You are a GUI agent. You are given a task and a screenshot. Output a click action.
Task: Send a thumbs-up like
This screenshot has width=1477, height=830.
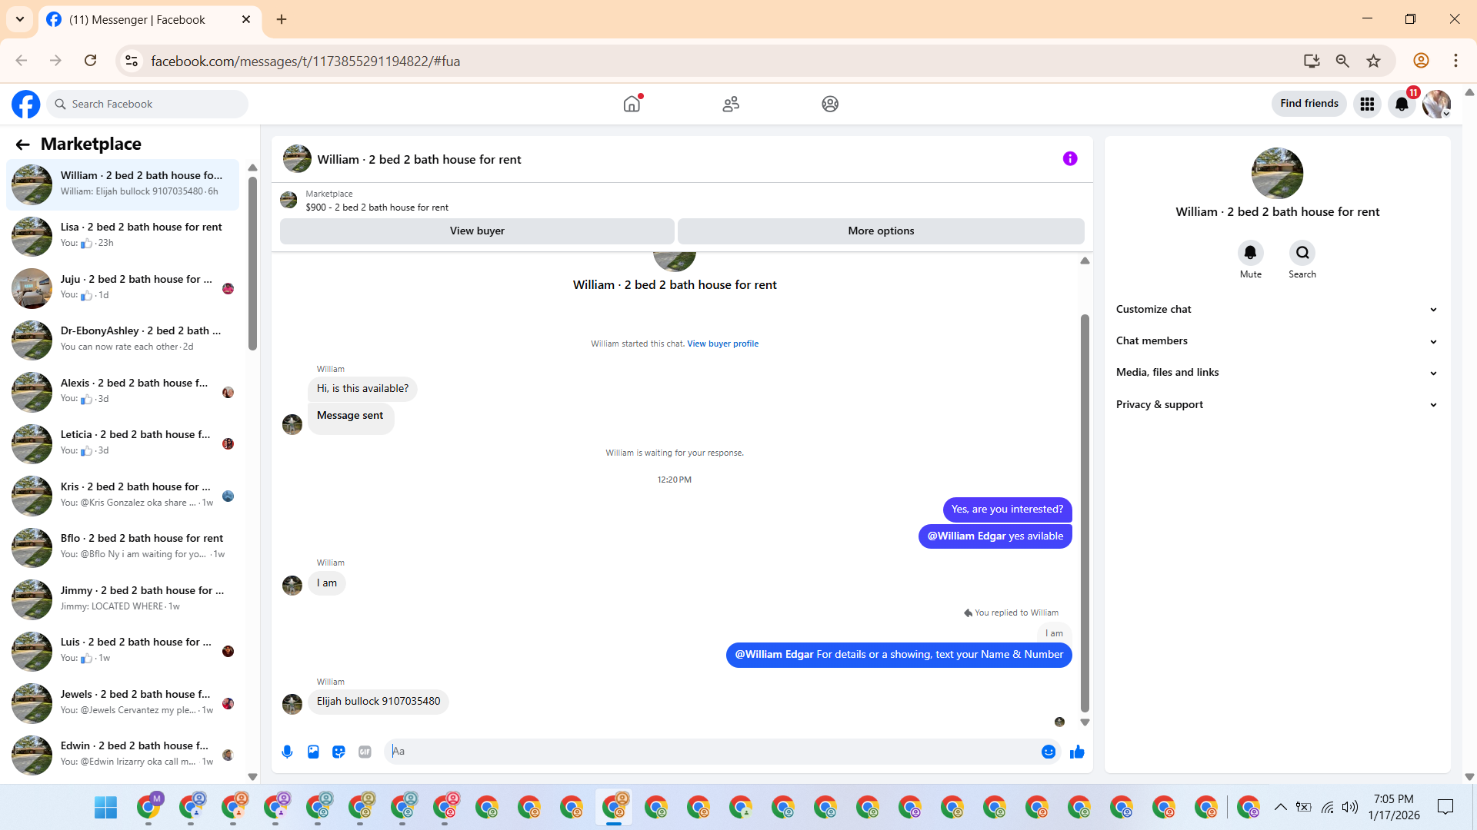(1077, 752)
